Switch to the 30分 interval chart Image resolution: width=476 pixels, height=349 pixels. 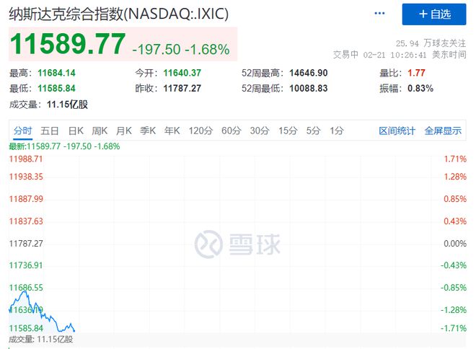[x=259, y=131]
